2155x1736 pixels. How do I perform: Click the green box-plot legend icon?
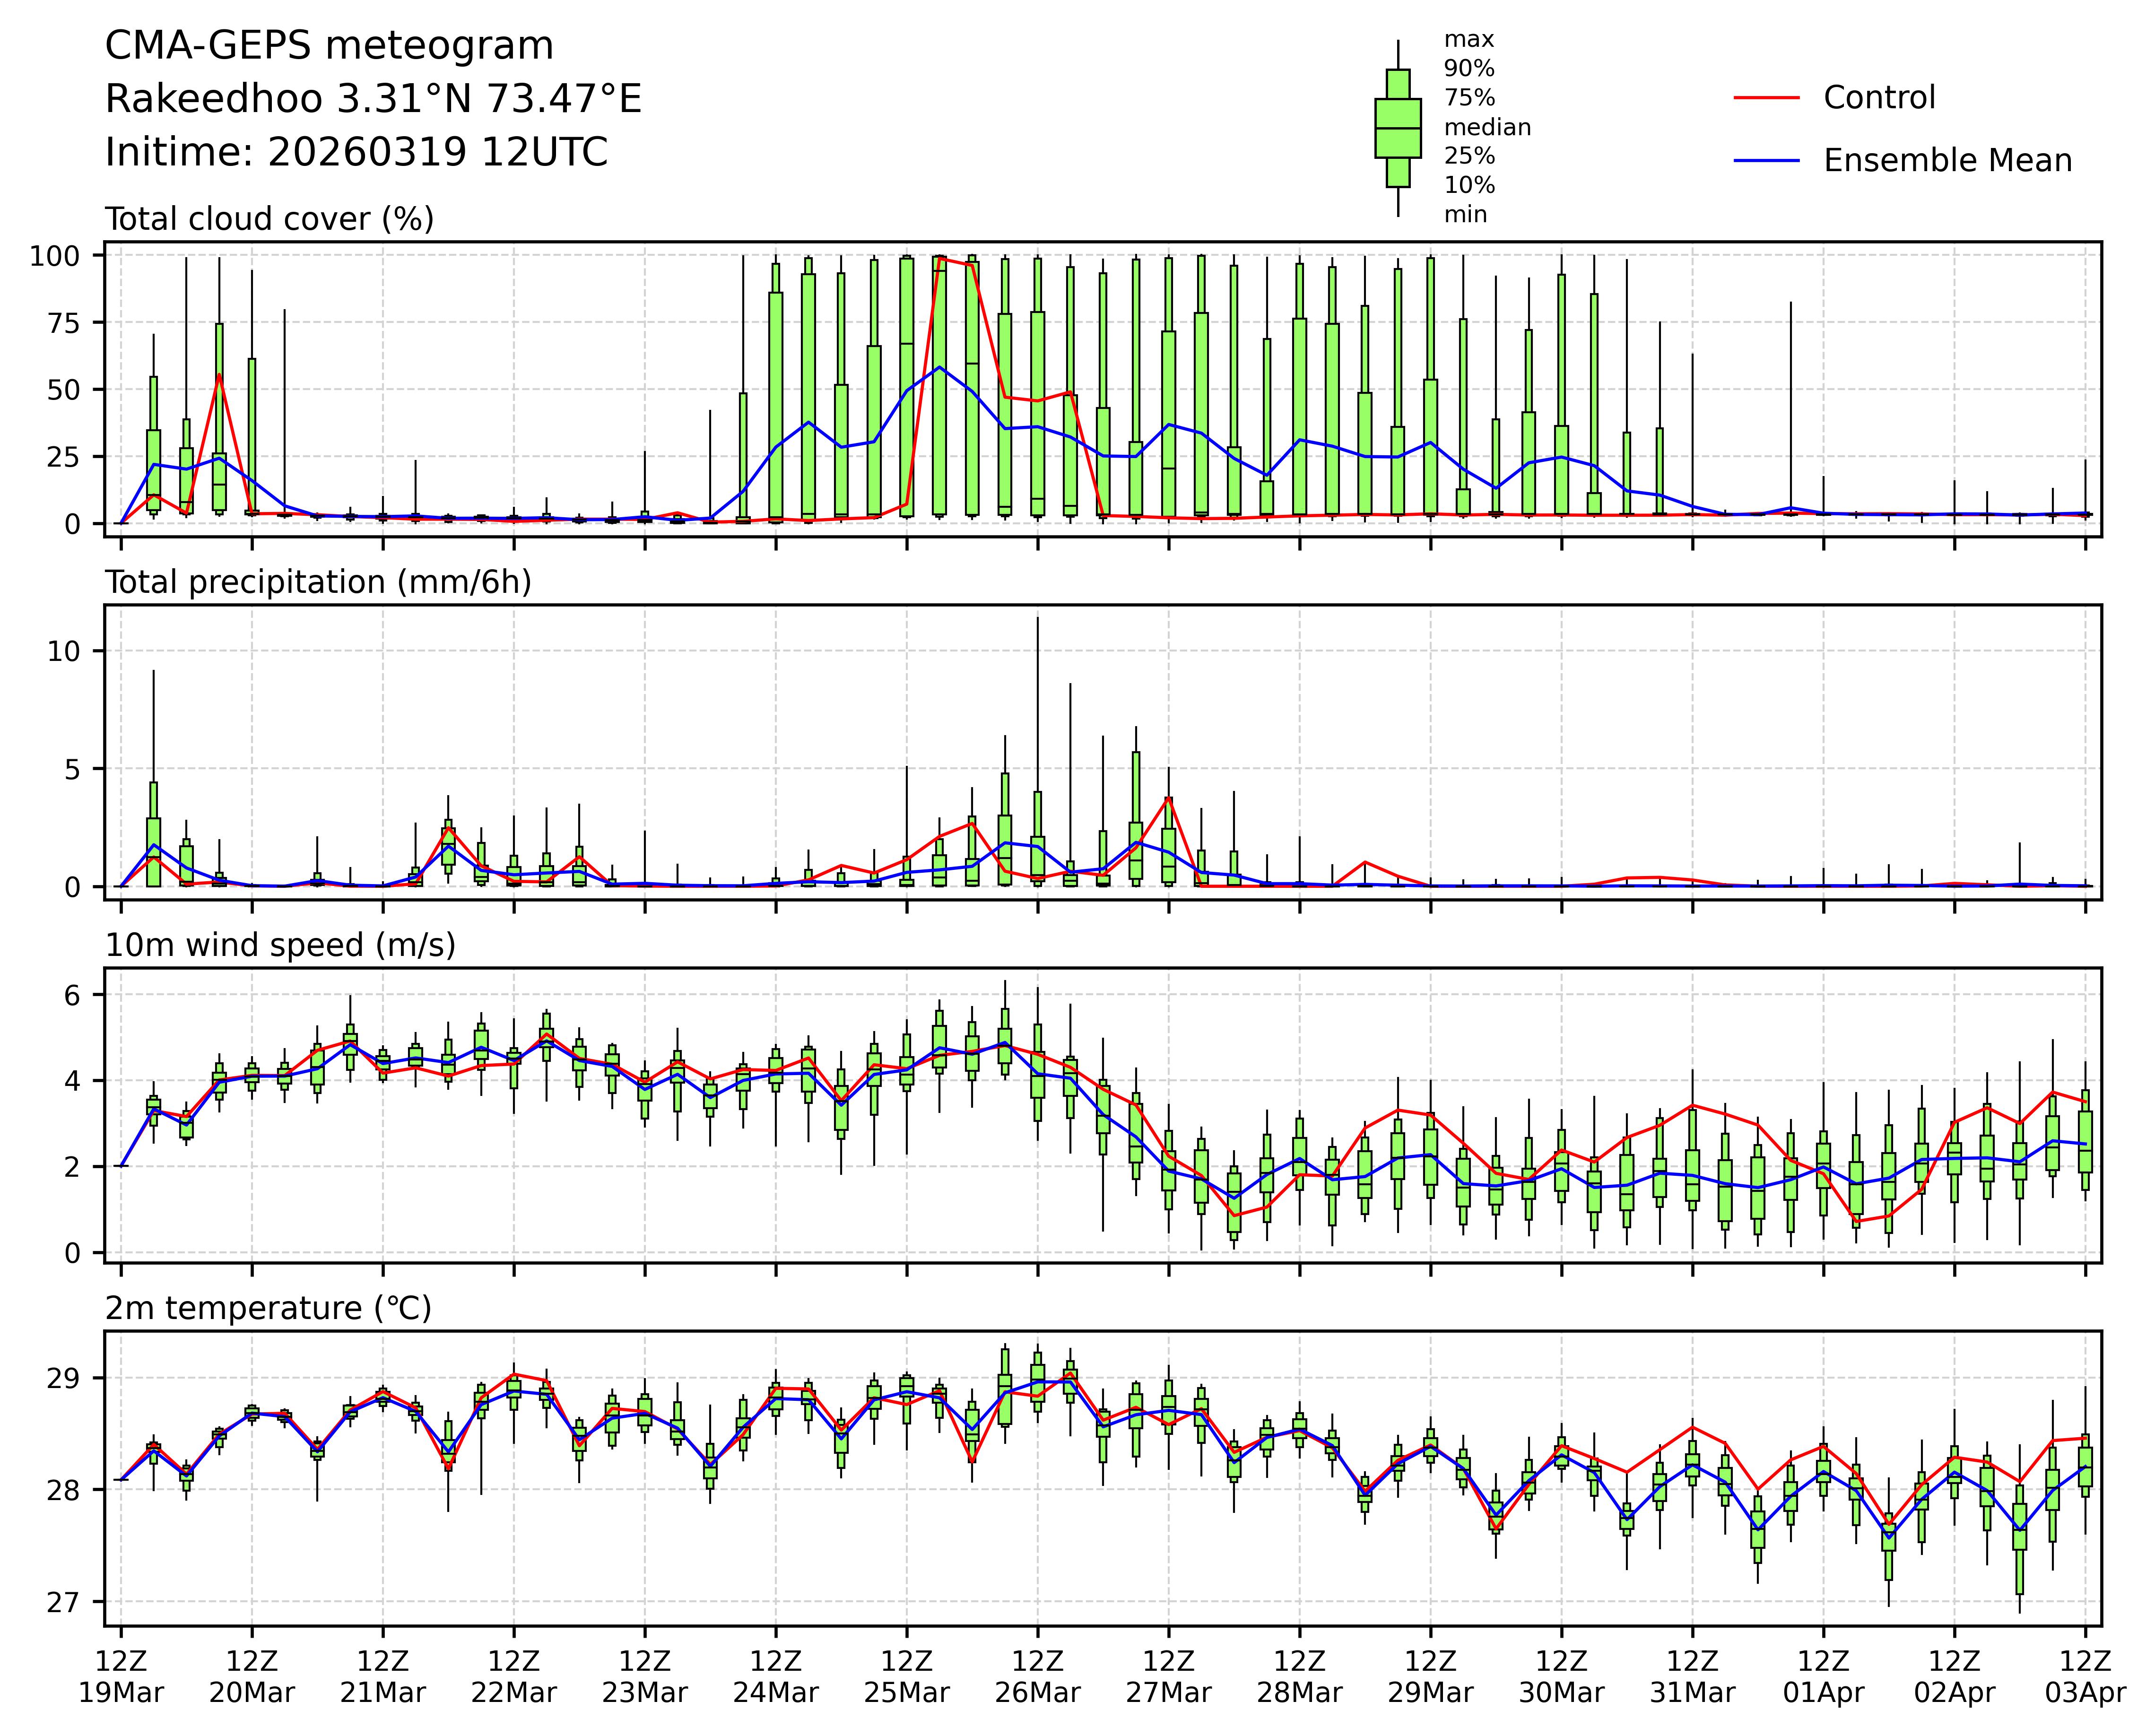point(1397,128)
